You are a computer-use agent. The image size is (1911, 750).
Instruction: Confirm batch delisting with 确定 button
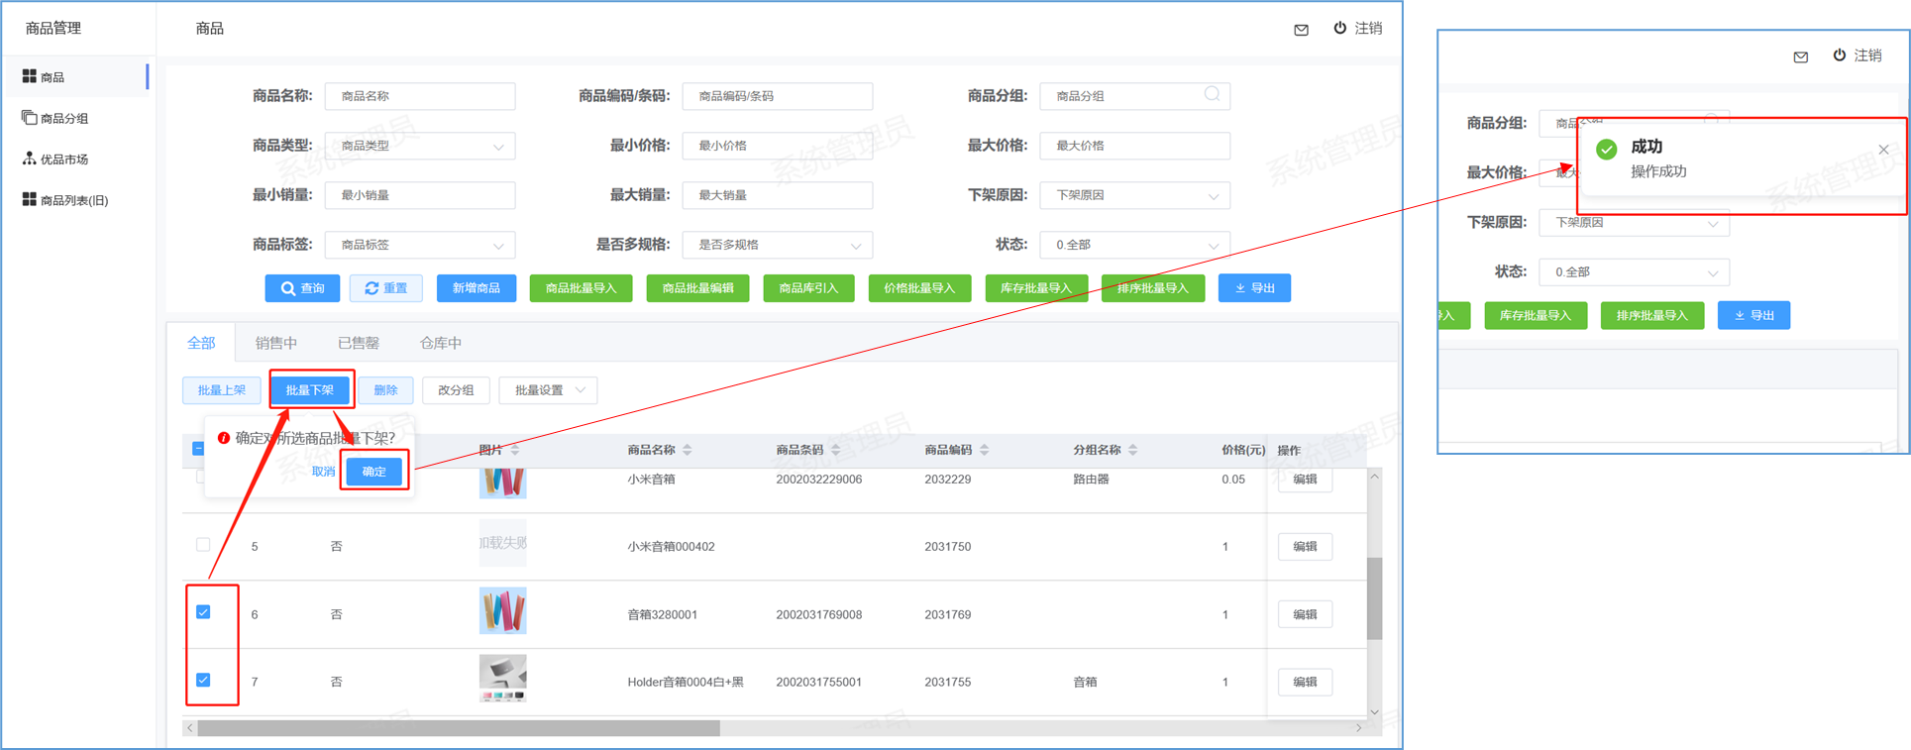373,472
